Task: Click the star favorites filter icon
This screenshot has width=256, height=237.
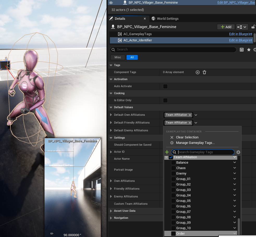Action: coord(249,50)
